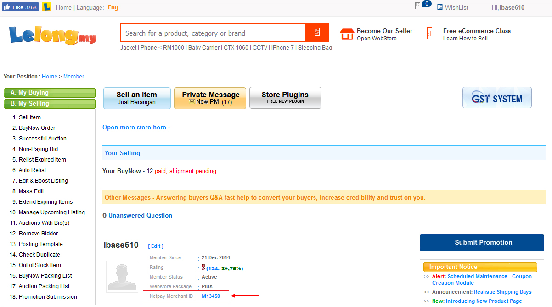Open Introducing New Product Page notice
This screenshot has height=307, width=552.
tap(484, 301)
